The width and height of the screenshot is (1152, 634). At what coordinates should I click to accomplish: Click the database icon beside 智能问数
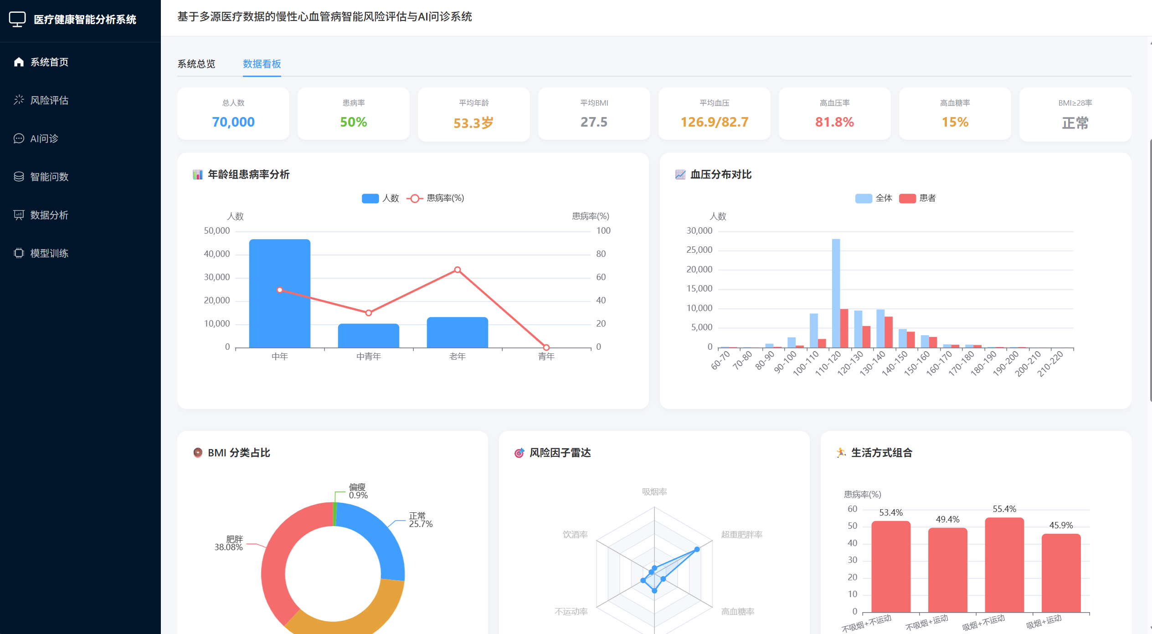click(x=19, y=177)
